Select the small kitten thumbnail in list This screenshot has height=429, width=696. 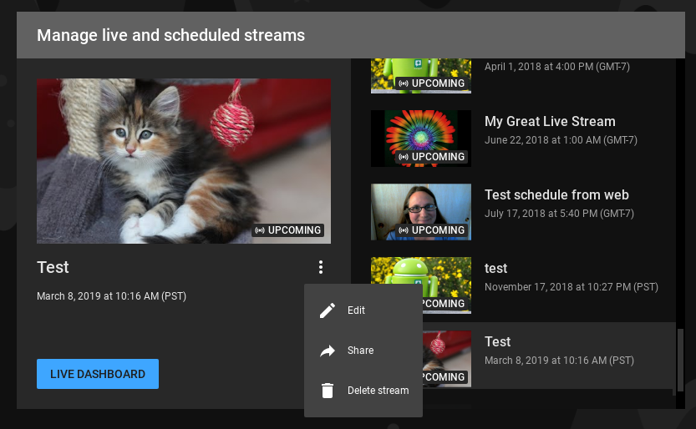tap(446, 359)
